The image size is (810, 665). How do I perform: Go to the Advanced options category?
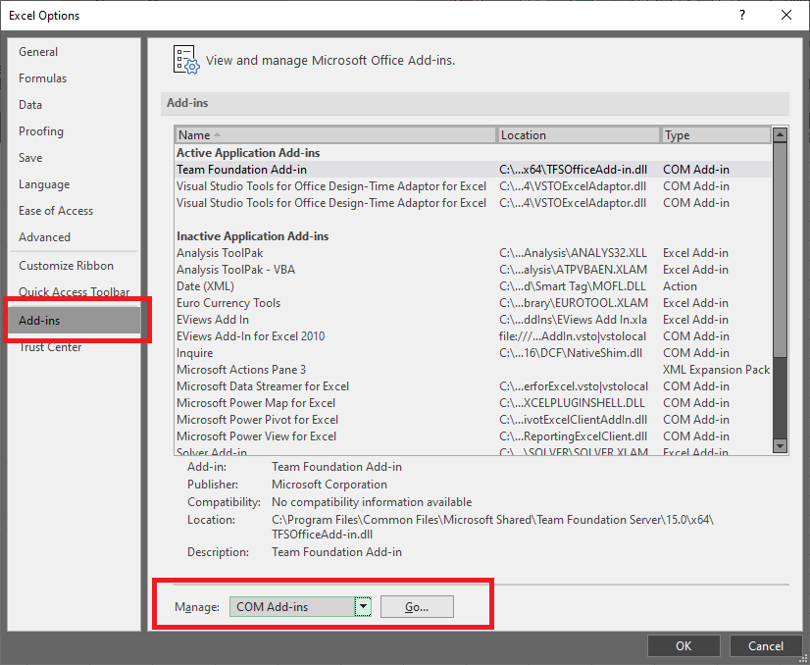pos(44,237)
